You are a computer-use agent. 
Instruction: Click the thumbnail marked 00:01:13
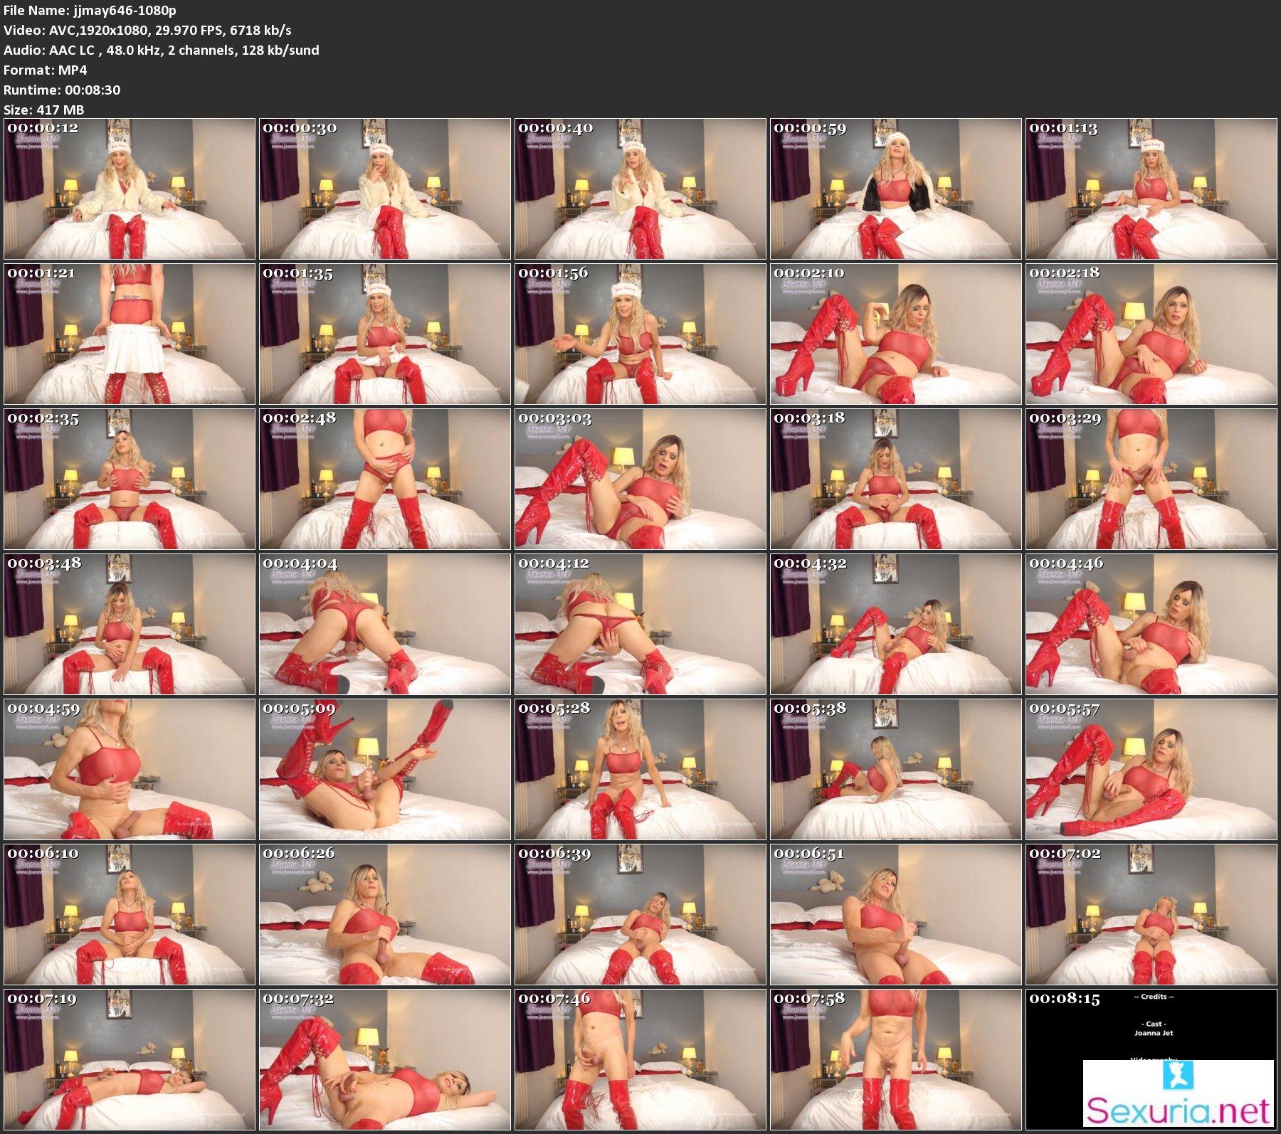tap(1151, 189)
